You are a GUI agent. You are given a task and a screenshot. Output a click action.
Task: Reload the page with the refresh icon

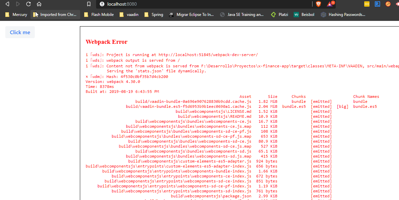point(28,4)
